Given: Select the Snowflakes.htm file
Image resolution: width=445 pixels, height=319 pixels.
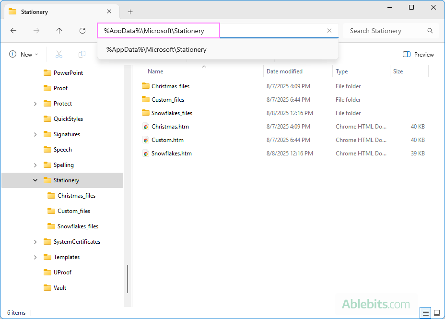Looking at the screenshot, I should (x=171, y=153).
